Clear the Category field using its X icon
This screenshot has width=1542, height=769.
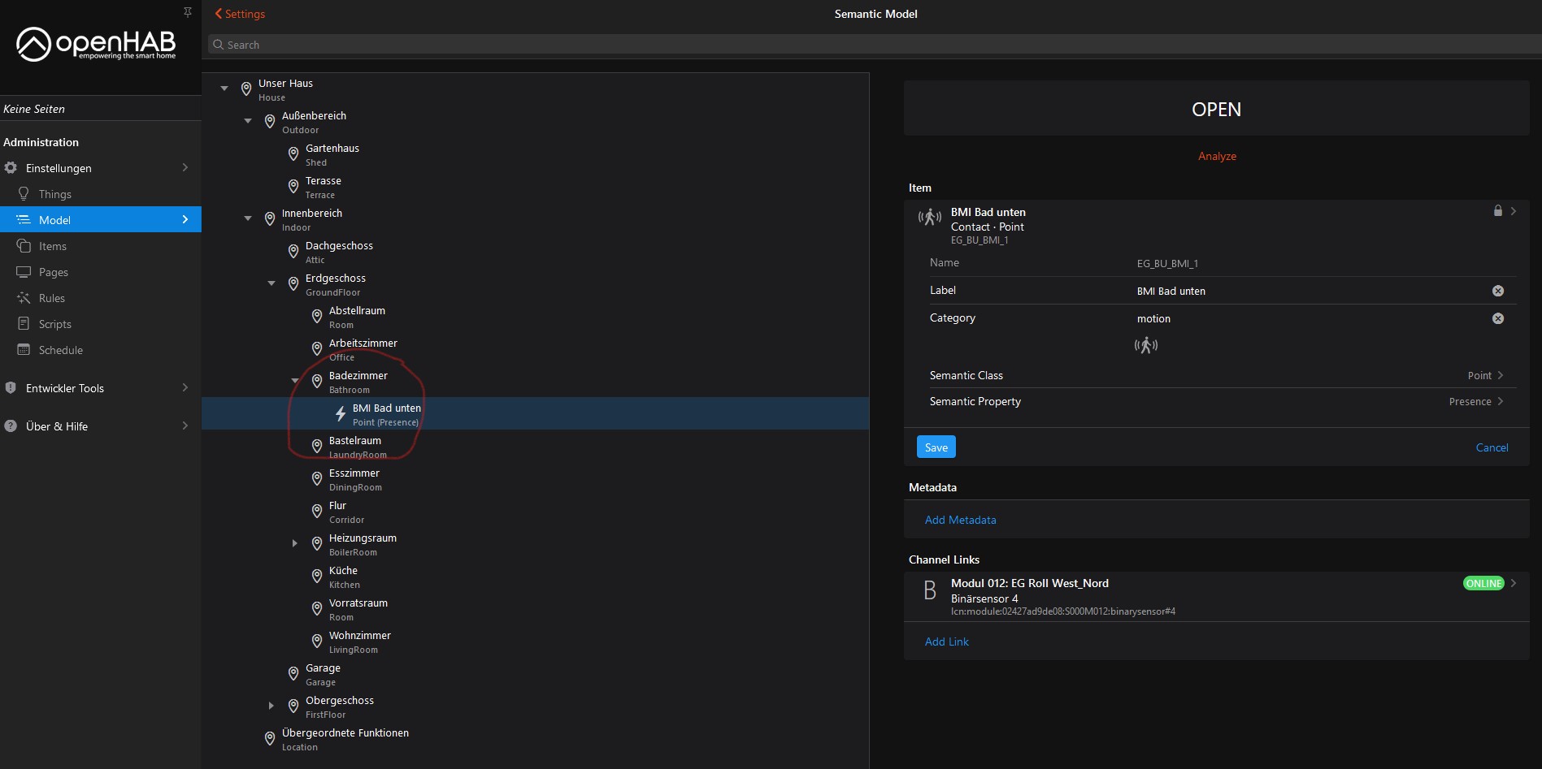coord(1498,318)
